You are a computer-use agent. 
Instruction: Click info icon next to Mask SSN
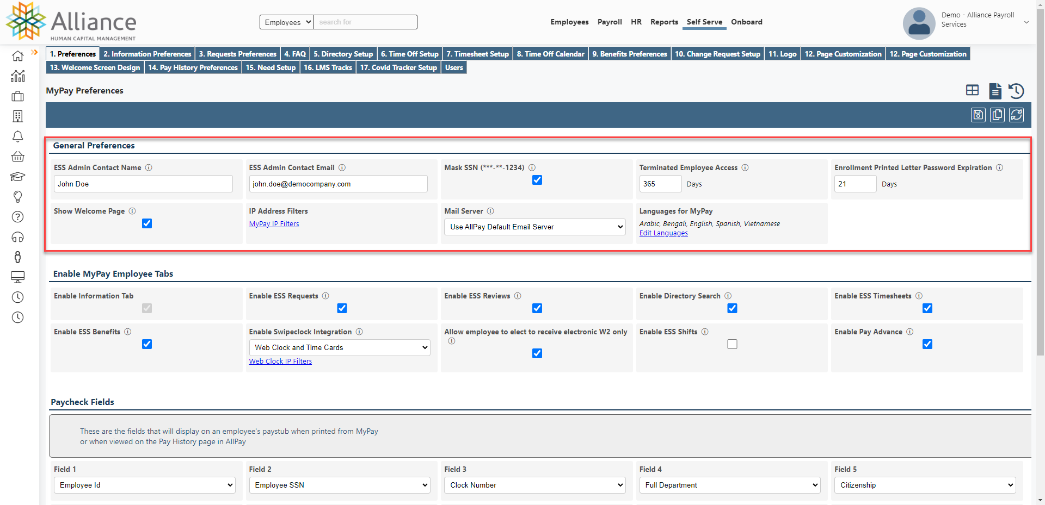pyautogui.click(x=532, y=167)
